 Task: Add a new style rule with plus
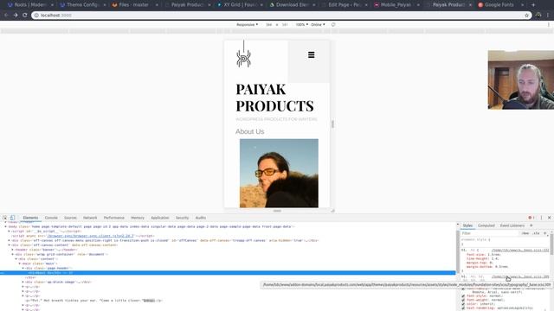(x=544, y=233)
